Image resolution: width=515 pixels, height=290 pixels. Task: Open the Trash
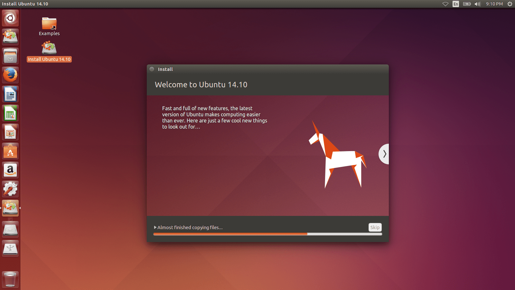click(x=10, y=279)
